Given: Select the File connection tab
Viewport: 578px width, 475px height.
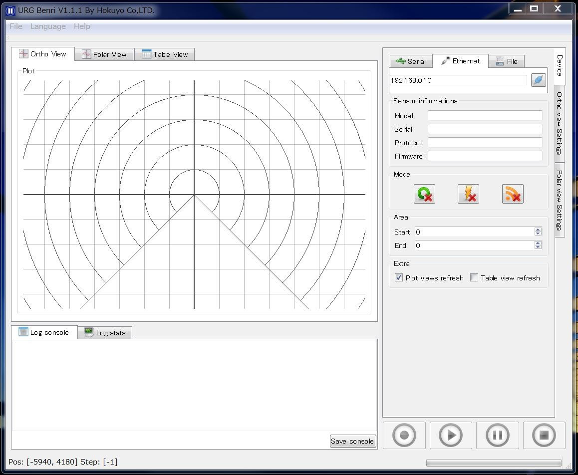Looking at the screenshot, I should coord(507,61).
